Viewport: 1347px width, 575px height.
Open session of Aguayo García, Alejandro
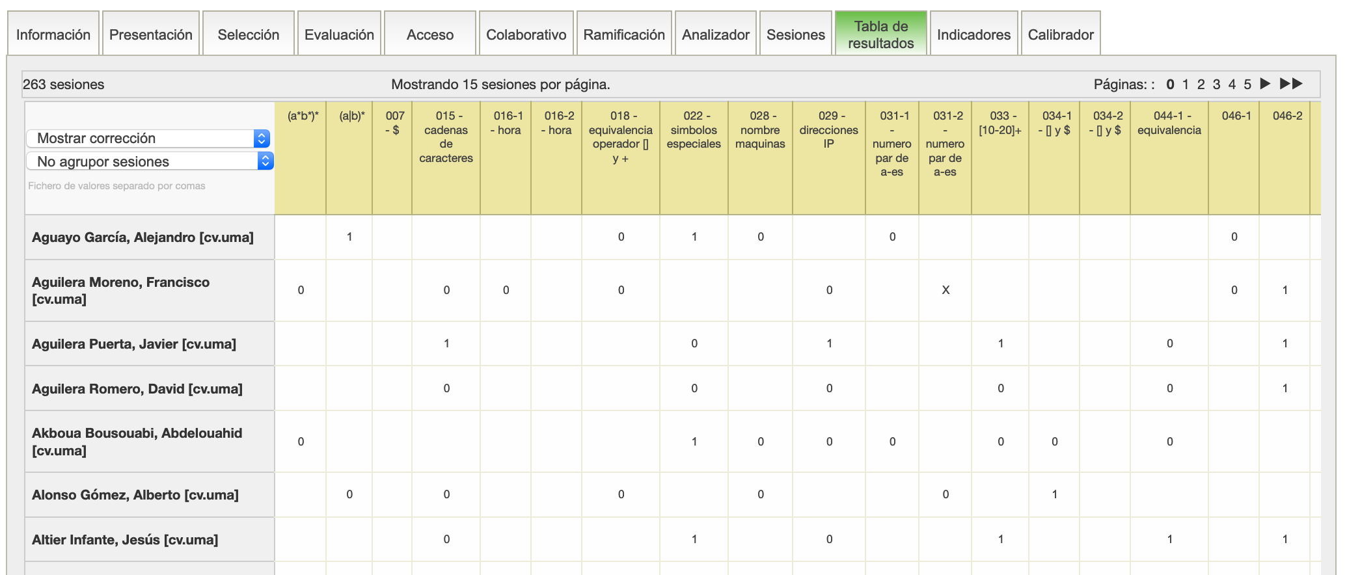pos(143,237)
